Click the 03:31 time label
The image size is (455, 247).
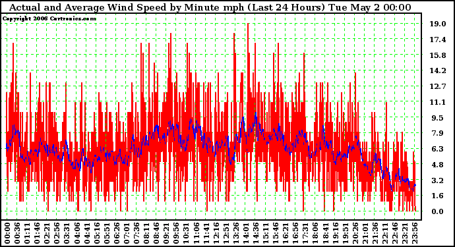67,233
